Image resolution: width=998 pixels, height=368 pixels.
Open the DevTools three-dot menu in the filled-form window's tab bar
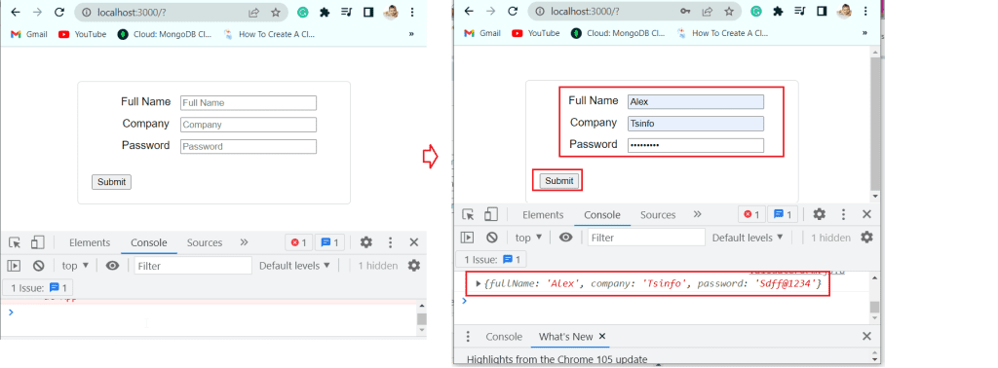843,215
